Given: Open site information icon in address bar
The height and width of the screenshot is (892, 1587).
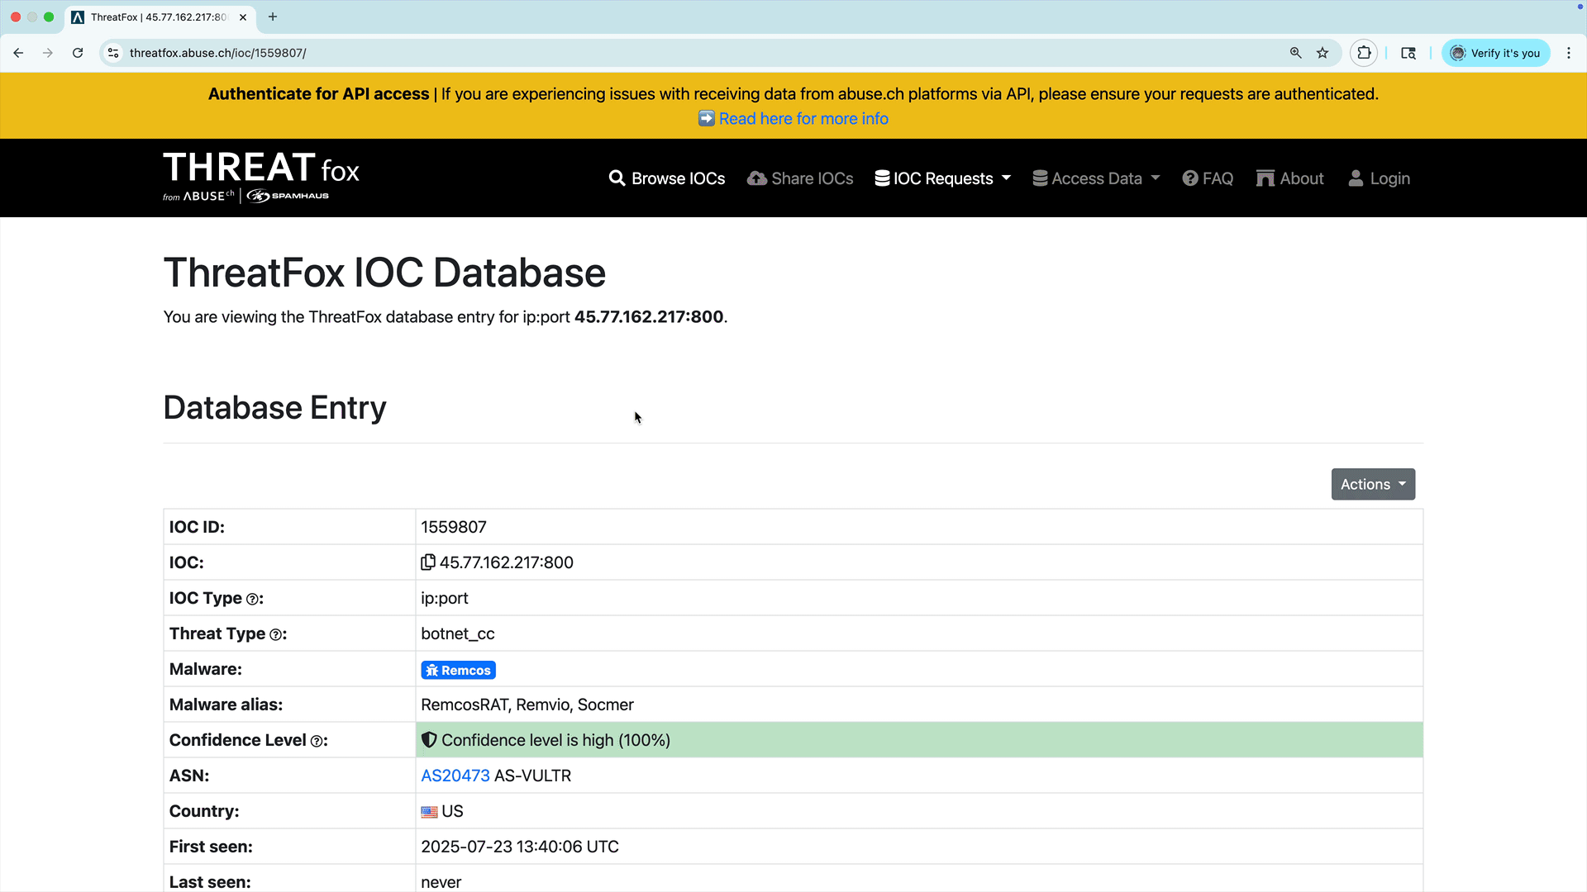Looking at the screenshot, I should point(114,53).
